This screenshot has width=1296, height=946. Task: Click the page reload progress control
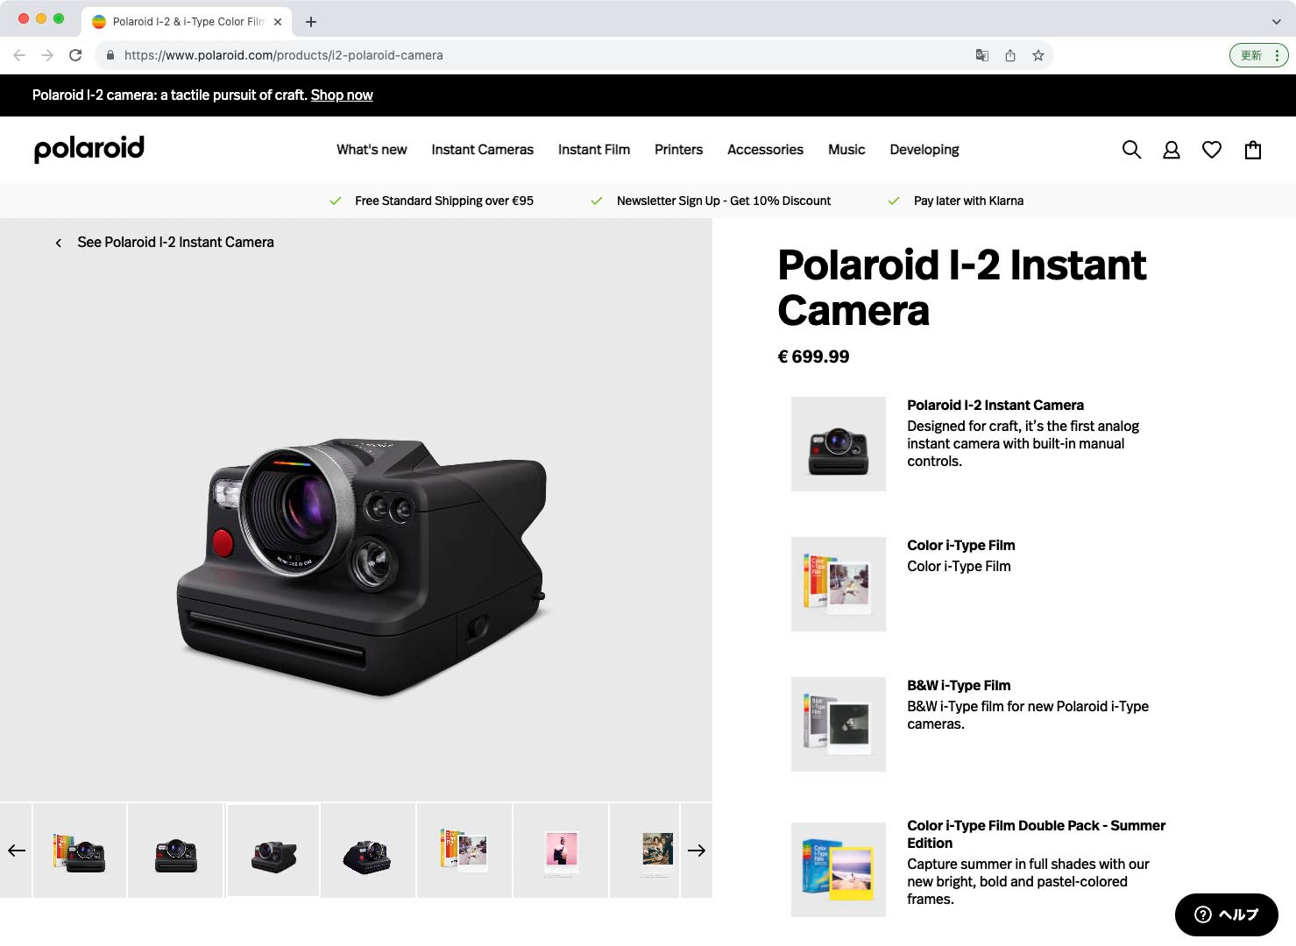click(x=75, y=54)
